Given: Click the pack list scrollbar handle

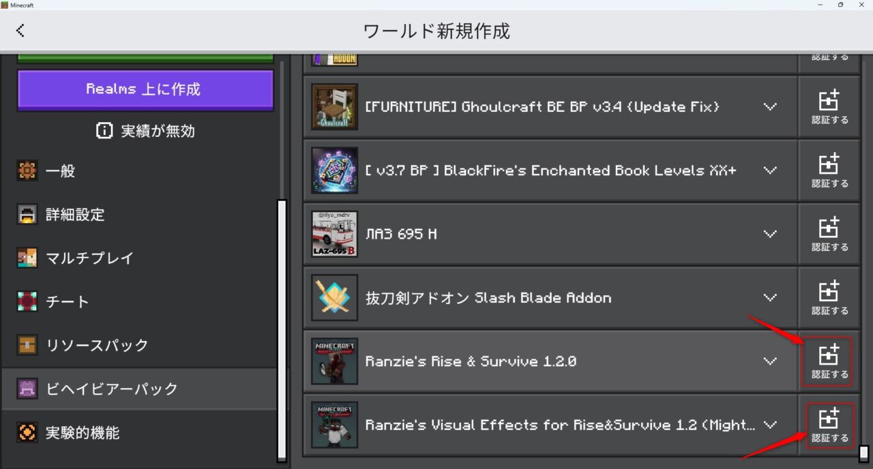Looking at the screenshot, I should (x=863, y=453).
